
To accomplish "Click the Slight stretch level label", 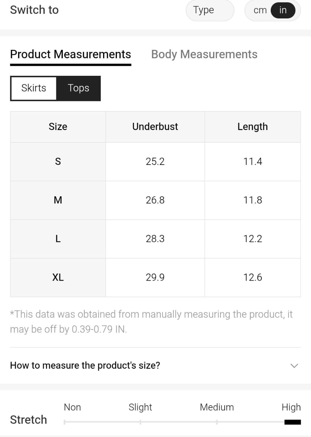I will pyautogui.click(x=140, y=407).
